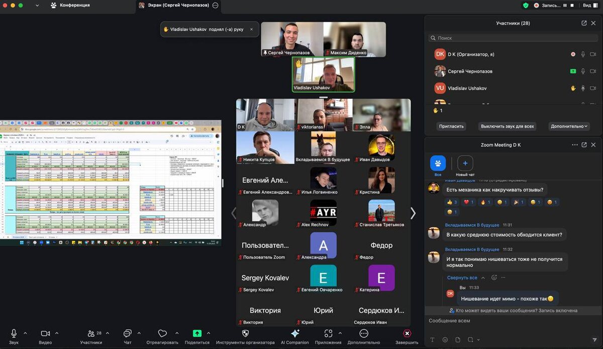Stop the recording in title bar

[x=572, y=5]
